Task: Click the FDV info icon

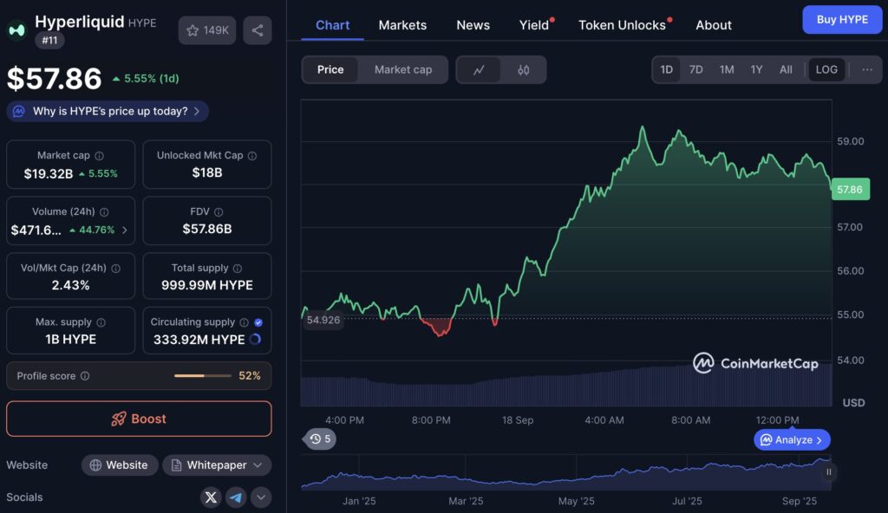Action: coord(219,211)
